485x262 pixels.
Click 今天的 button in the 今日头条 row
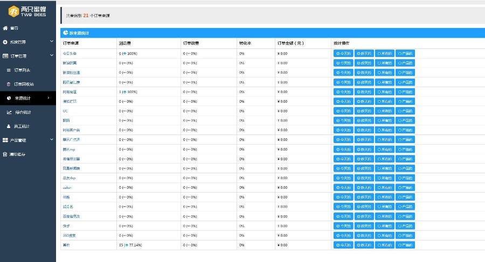click(x=343, y=53)
